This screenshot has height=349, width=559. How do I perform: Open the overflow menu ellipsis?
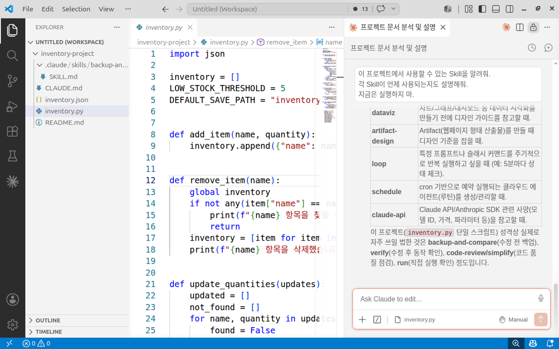[x=128, y=9]
